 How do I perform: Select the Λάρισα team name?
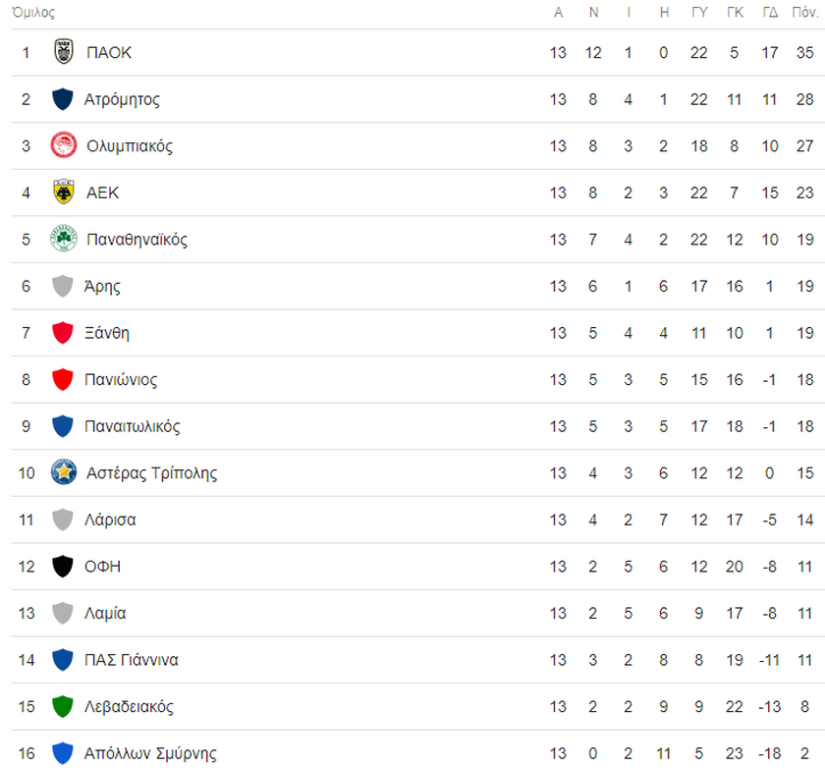click(x=110, y=520)
